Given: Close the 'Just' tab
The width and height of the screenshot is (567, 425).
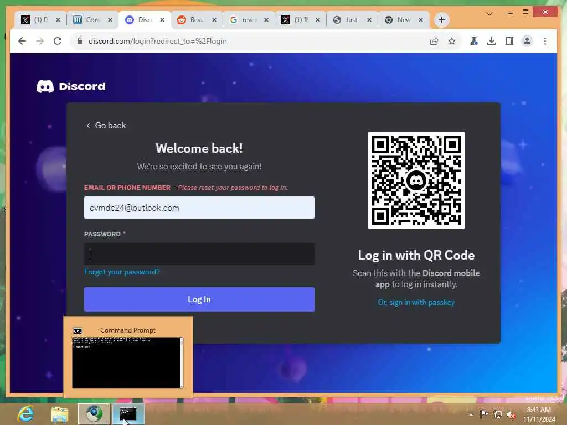Looking at the screenshot, I should [x=369, y=20].
